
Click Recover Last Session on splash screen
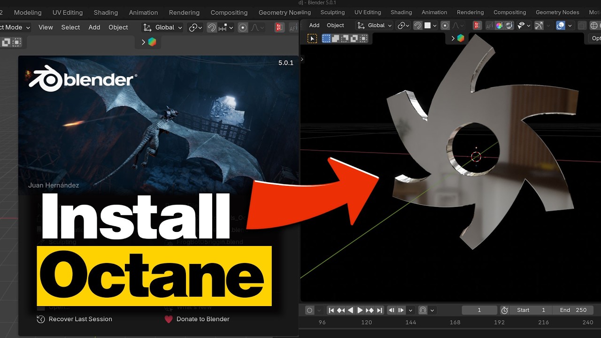80,319
